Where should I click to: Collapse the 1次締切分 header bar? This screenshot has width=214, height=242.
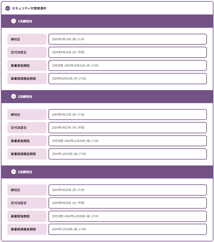coord(107,21)
